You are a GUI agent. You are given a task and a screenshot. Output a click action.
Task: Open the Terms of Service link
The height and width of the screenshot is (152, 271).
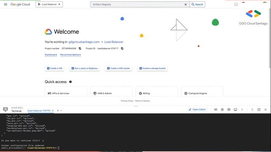tap(142, 101)
